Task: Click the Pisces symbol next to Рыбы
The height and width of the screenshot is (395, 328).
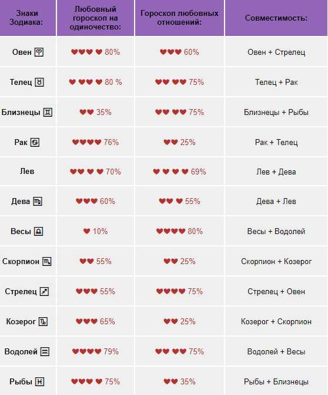Action: [40, 381]
